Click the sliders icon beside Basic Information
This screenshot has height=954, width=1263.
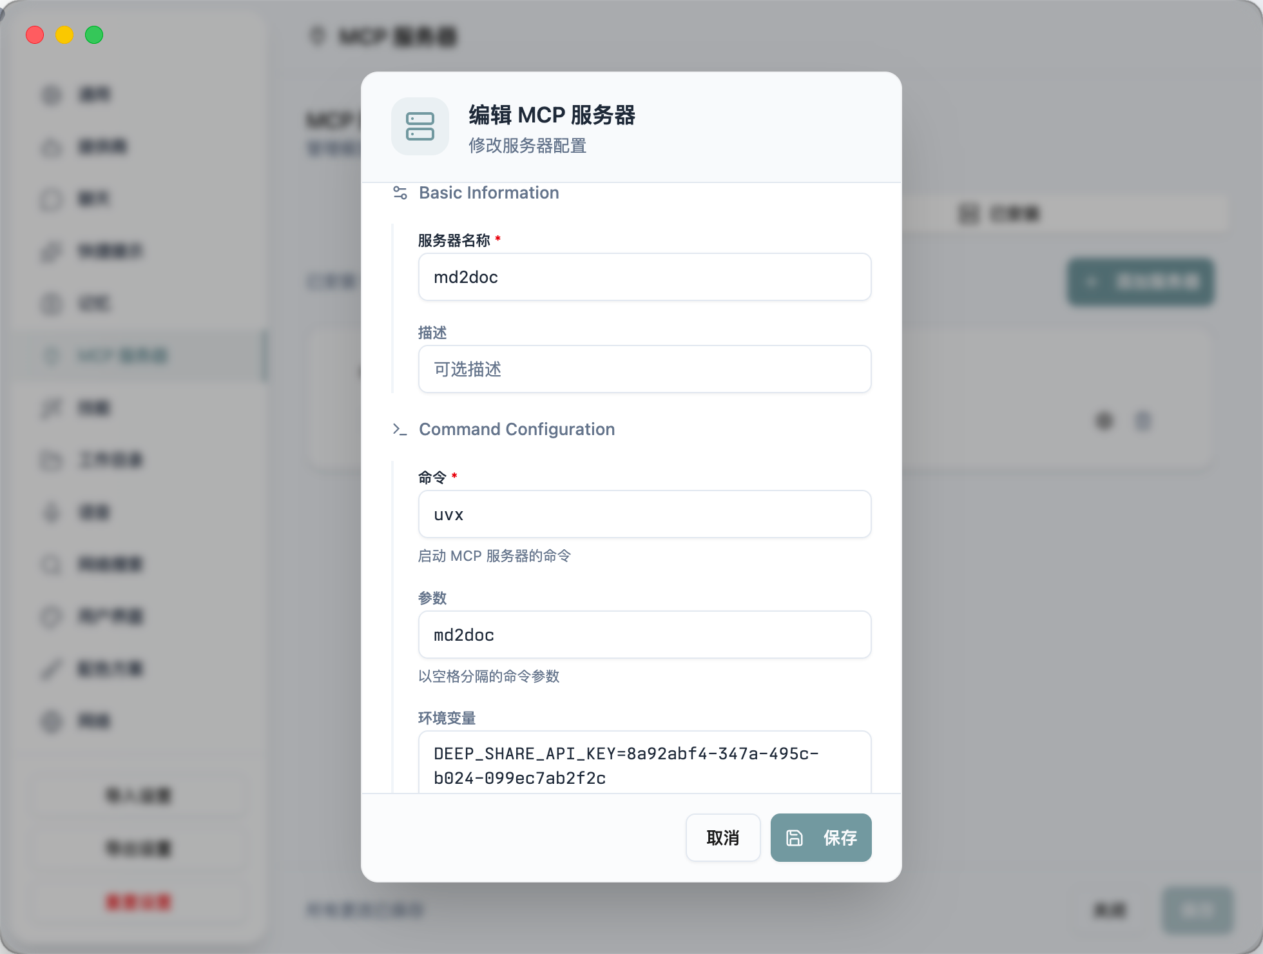point(400,193)
